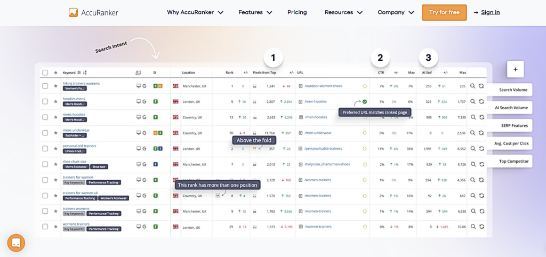Click the keyword filter icon in header
The image size is (546, 257).
click(x=79, y=73)
